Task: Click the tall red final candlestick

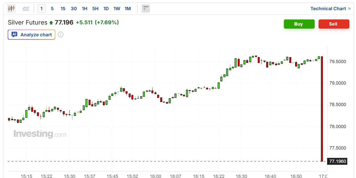Action: [x=322, y=109]
